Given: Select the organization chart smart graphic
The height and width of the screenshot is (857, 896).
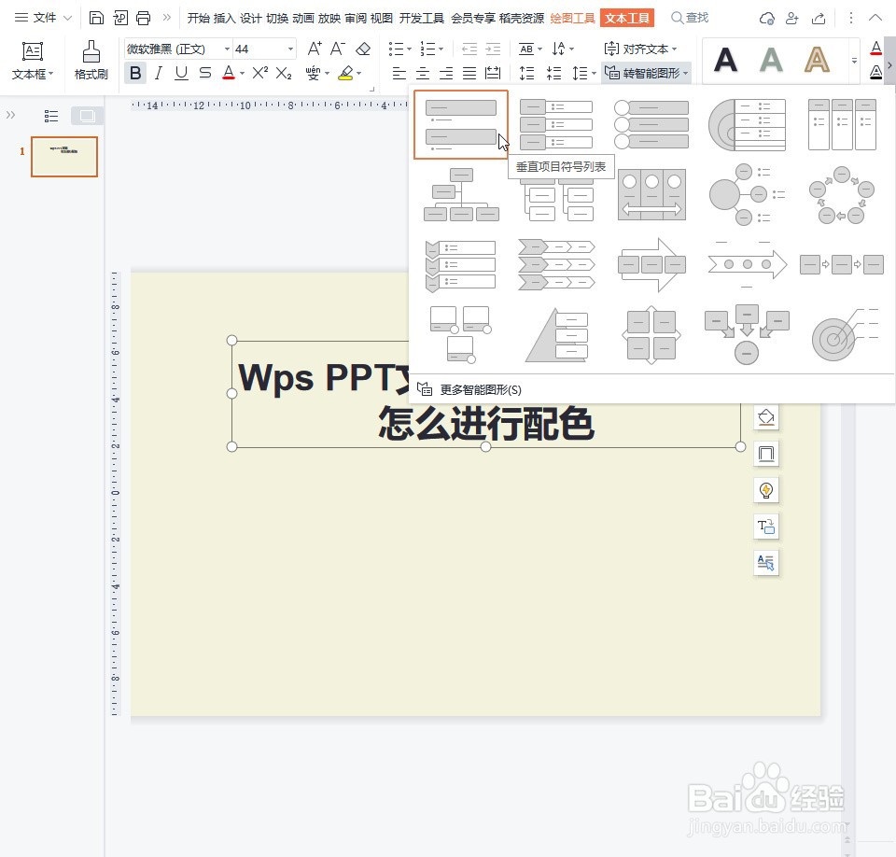Looking at the screenshot, I should point(461,194).
